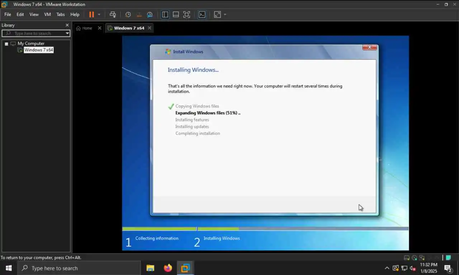Open the Library search dropdown arrow
This screenshot has height=275, width=459.
[x=67, y=33]
